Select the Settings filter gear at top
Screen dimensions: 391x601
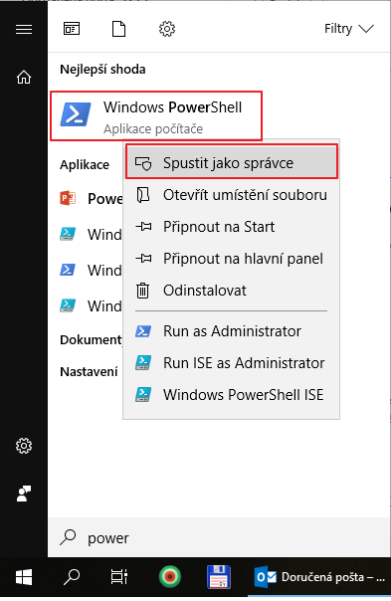tap(167, 29)
